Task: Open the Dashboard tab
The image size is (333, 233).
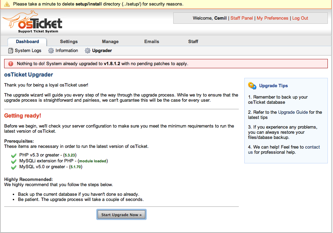Action: click(x=27, y=42)
